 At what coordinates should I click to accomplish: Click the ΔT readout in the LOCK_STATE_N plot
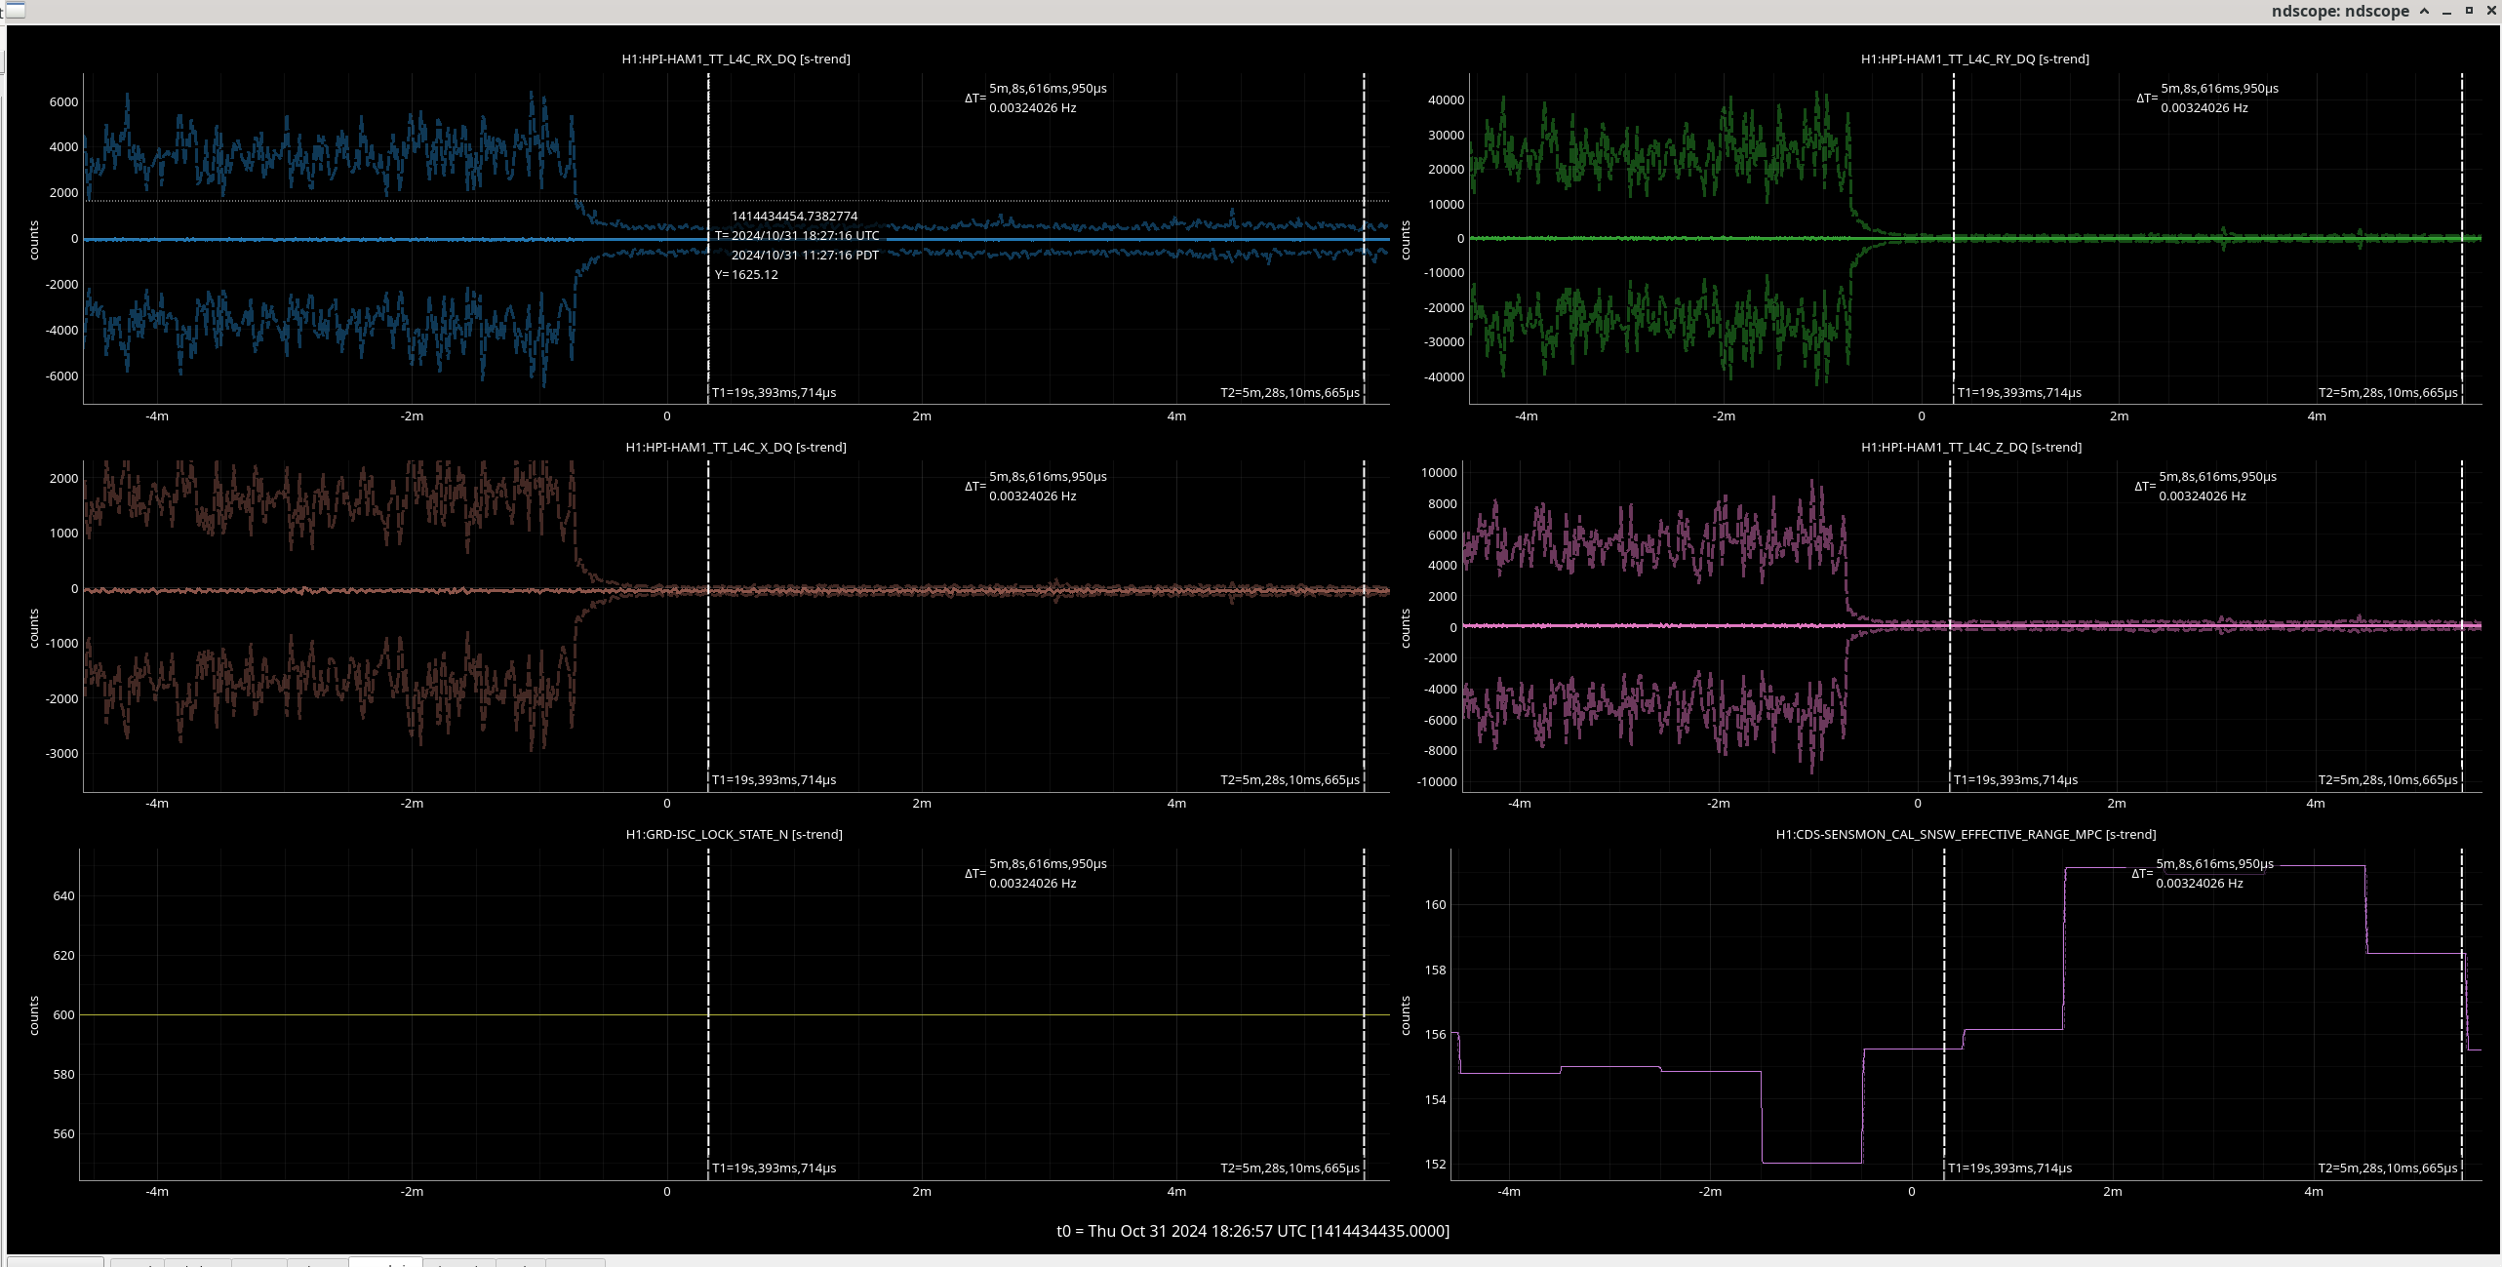coord(1036,873)
